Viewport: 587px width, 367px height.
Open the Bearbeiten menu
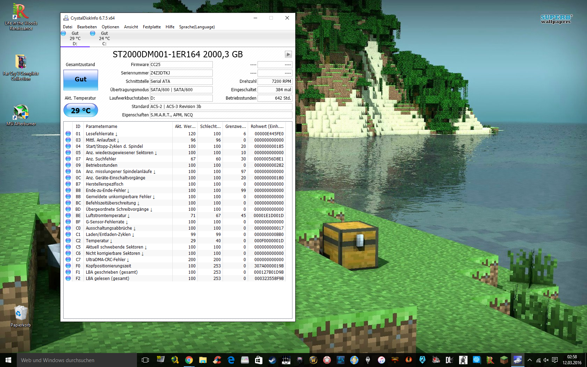[x=87, y=27]
